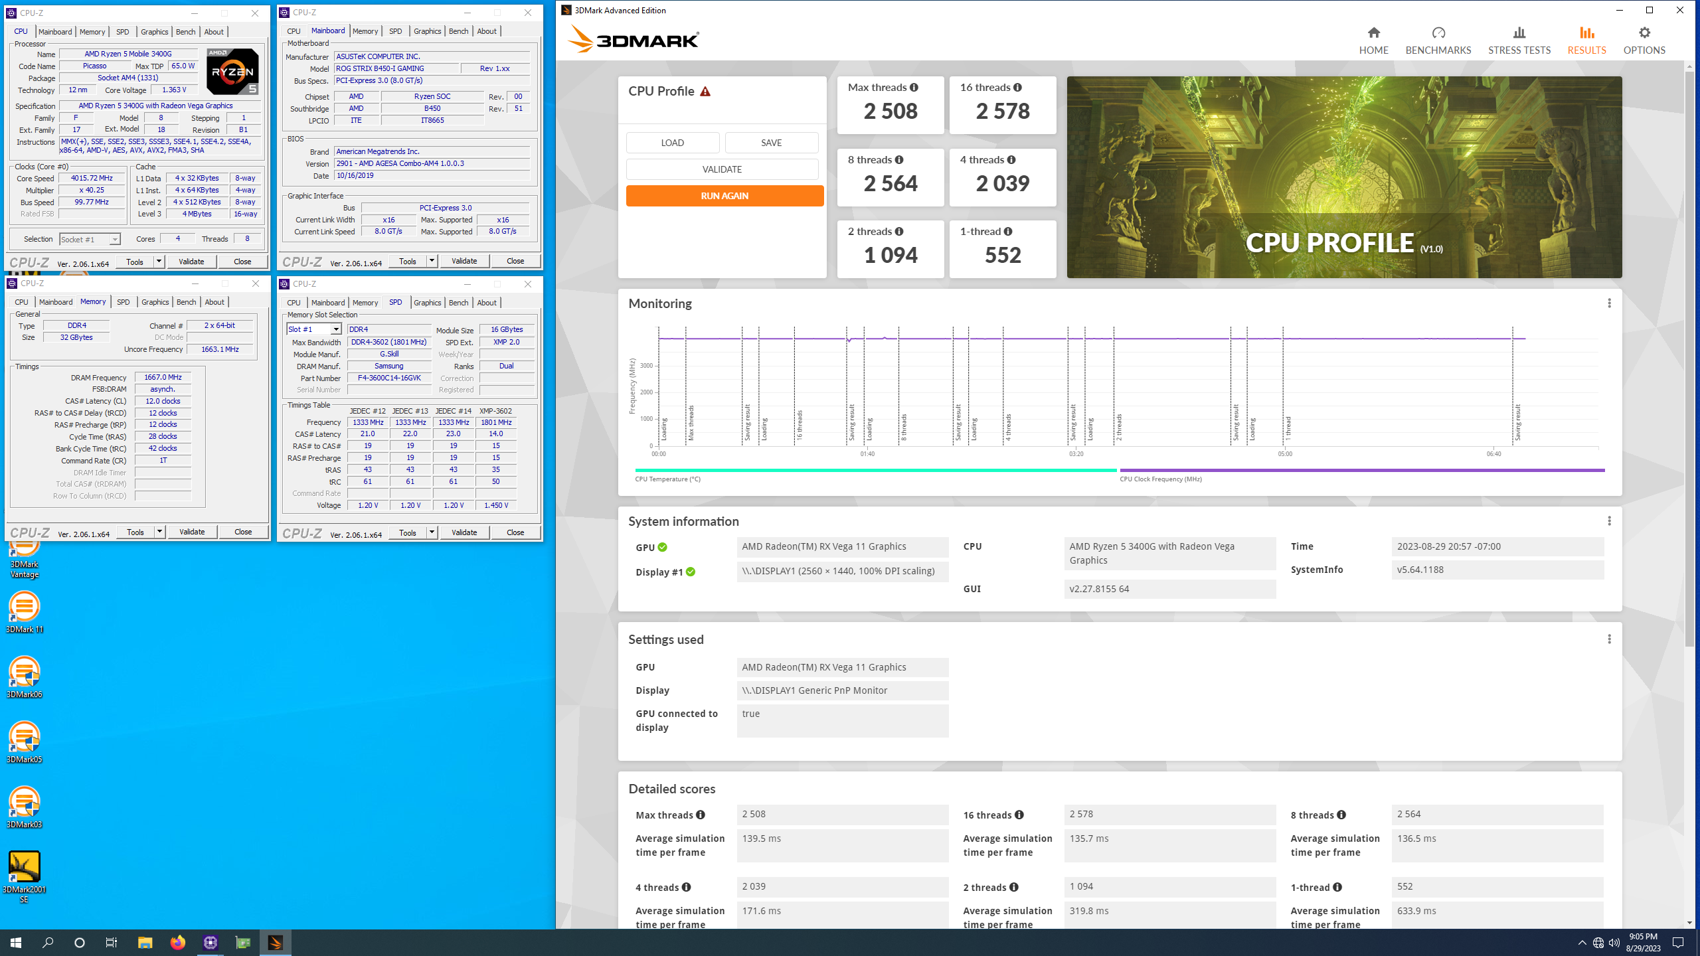The width and height of the screenshot is (1700, 956).
Task: Click the RUN AGAIN button
Action: (724, 196)
